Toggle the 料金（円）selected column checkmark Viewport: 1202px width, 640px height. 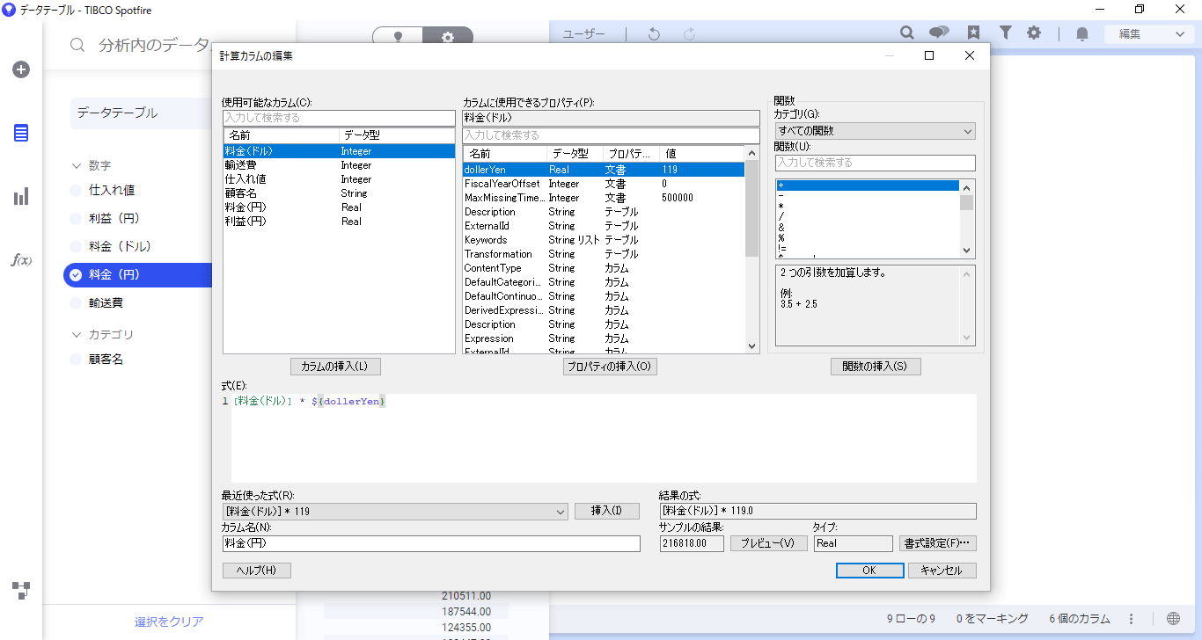pos(76,274)
